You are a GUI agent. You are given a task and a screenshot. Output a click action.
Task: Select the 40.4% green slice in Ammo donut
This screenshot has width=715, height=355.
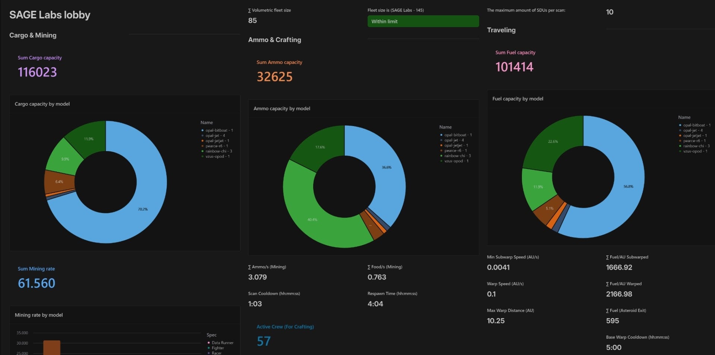click(x=312, y=220)
